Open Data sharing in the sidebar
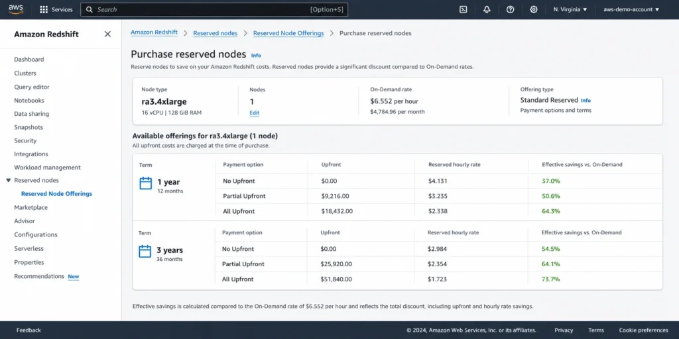 [32, 114]
